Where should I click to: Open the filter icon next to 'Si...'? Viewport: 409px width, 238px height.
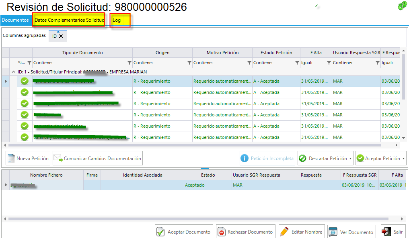[x=29, y=63]
